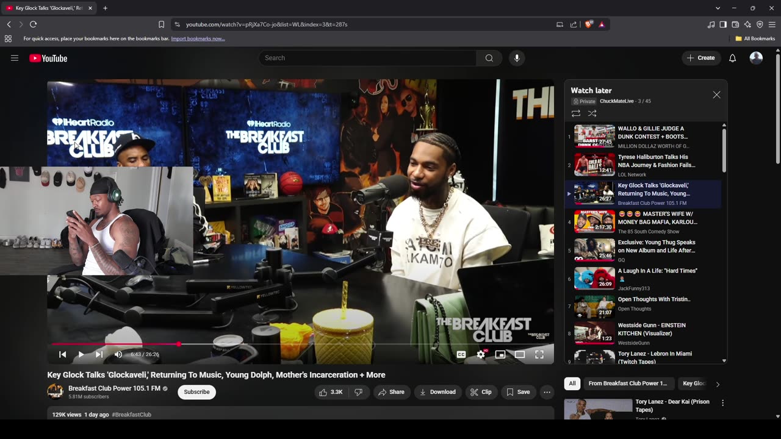Open options for Tory Lanez Dear Kai
Screen dimensions: 781x439
click(722, 403)
